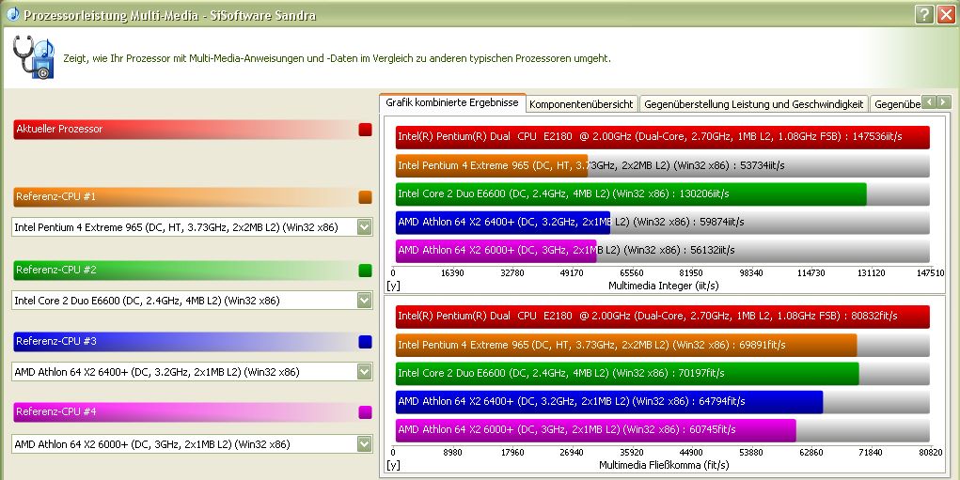Click the red E2180 80832fit/s float bar

point(663,317)
